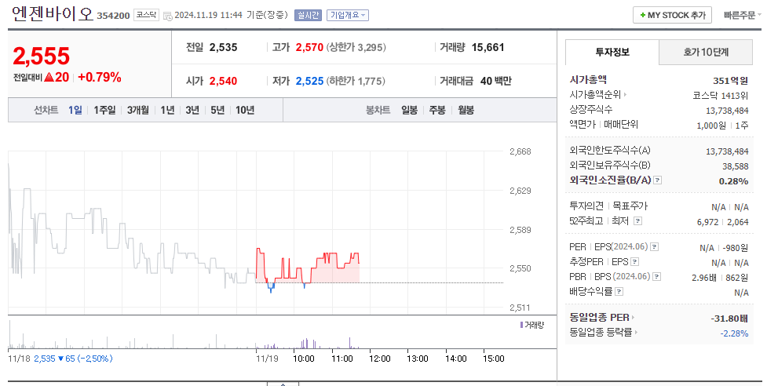The width and height of the screenshot is (767, 386).
Task: Click the 하한가 1,775 limit text
Action: pos(356,81)
